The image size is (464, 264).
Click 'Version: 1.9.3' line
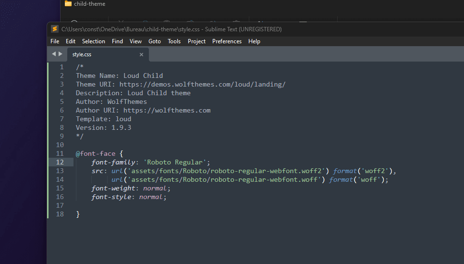point(103,127)
